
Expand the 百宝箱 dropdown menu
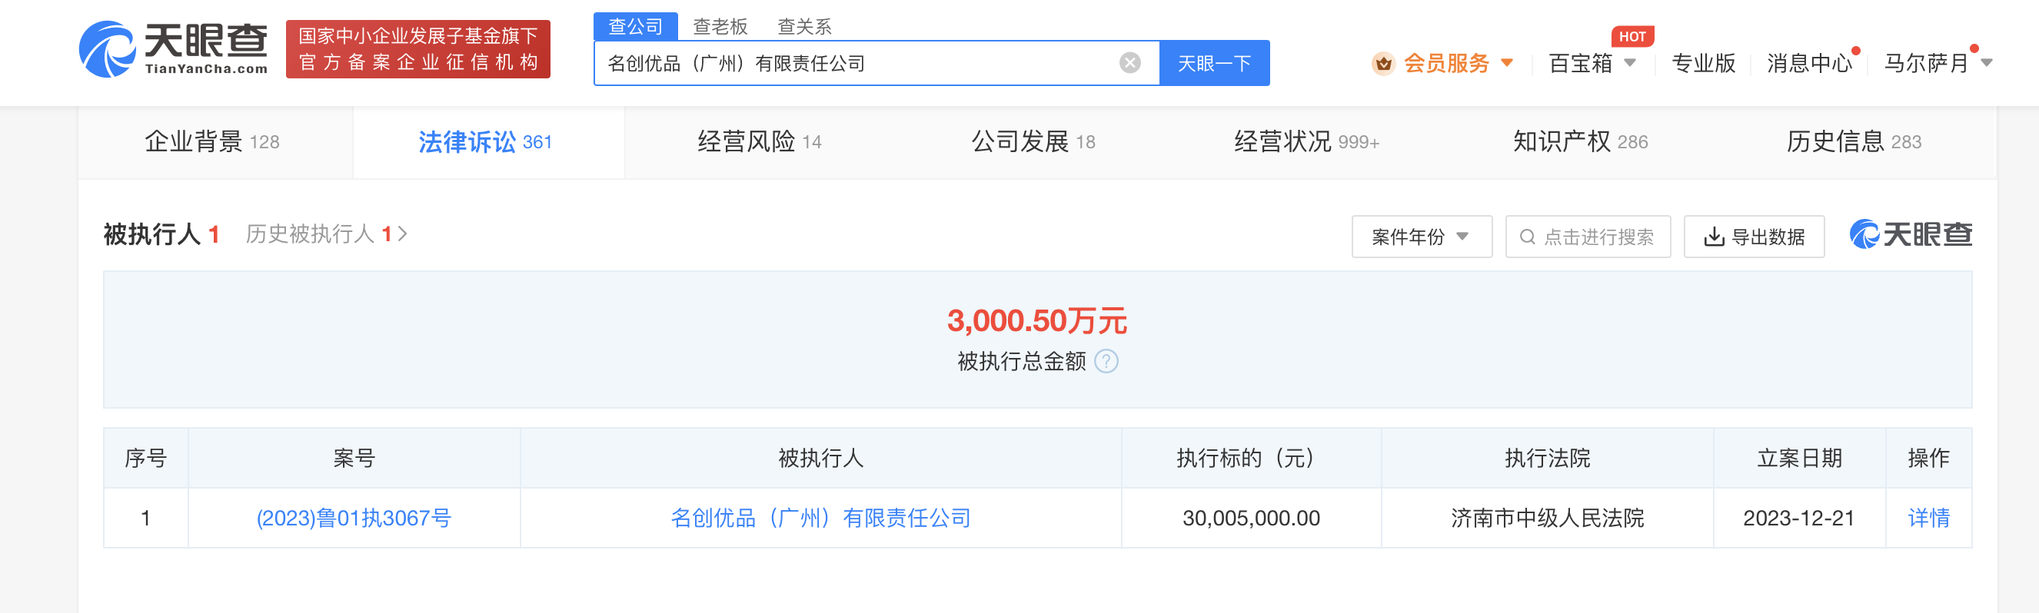tap(1630, 63)
